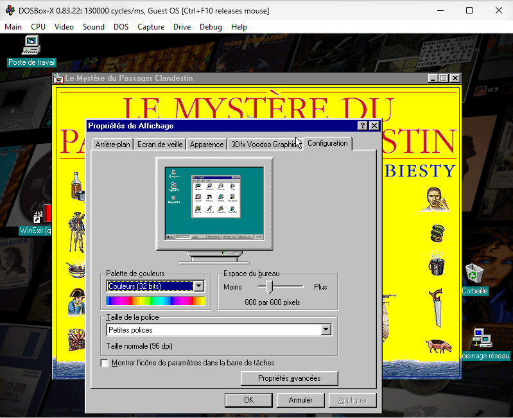Image resolution: width=513 pixels, height=418 pixels.
Task: Click the hand saw icon
Action: click(x=436, y=308)
